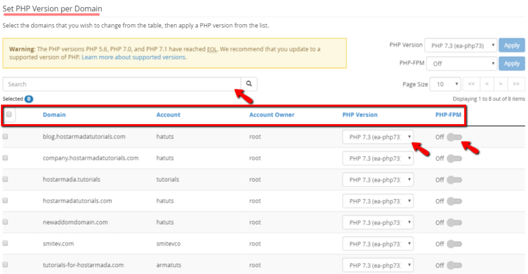Click 'Displaying 1 to 8 out of 8 items'

[x=489, y=99]
